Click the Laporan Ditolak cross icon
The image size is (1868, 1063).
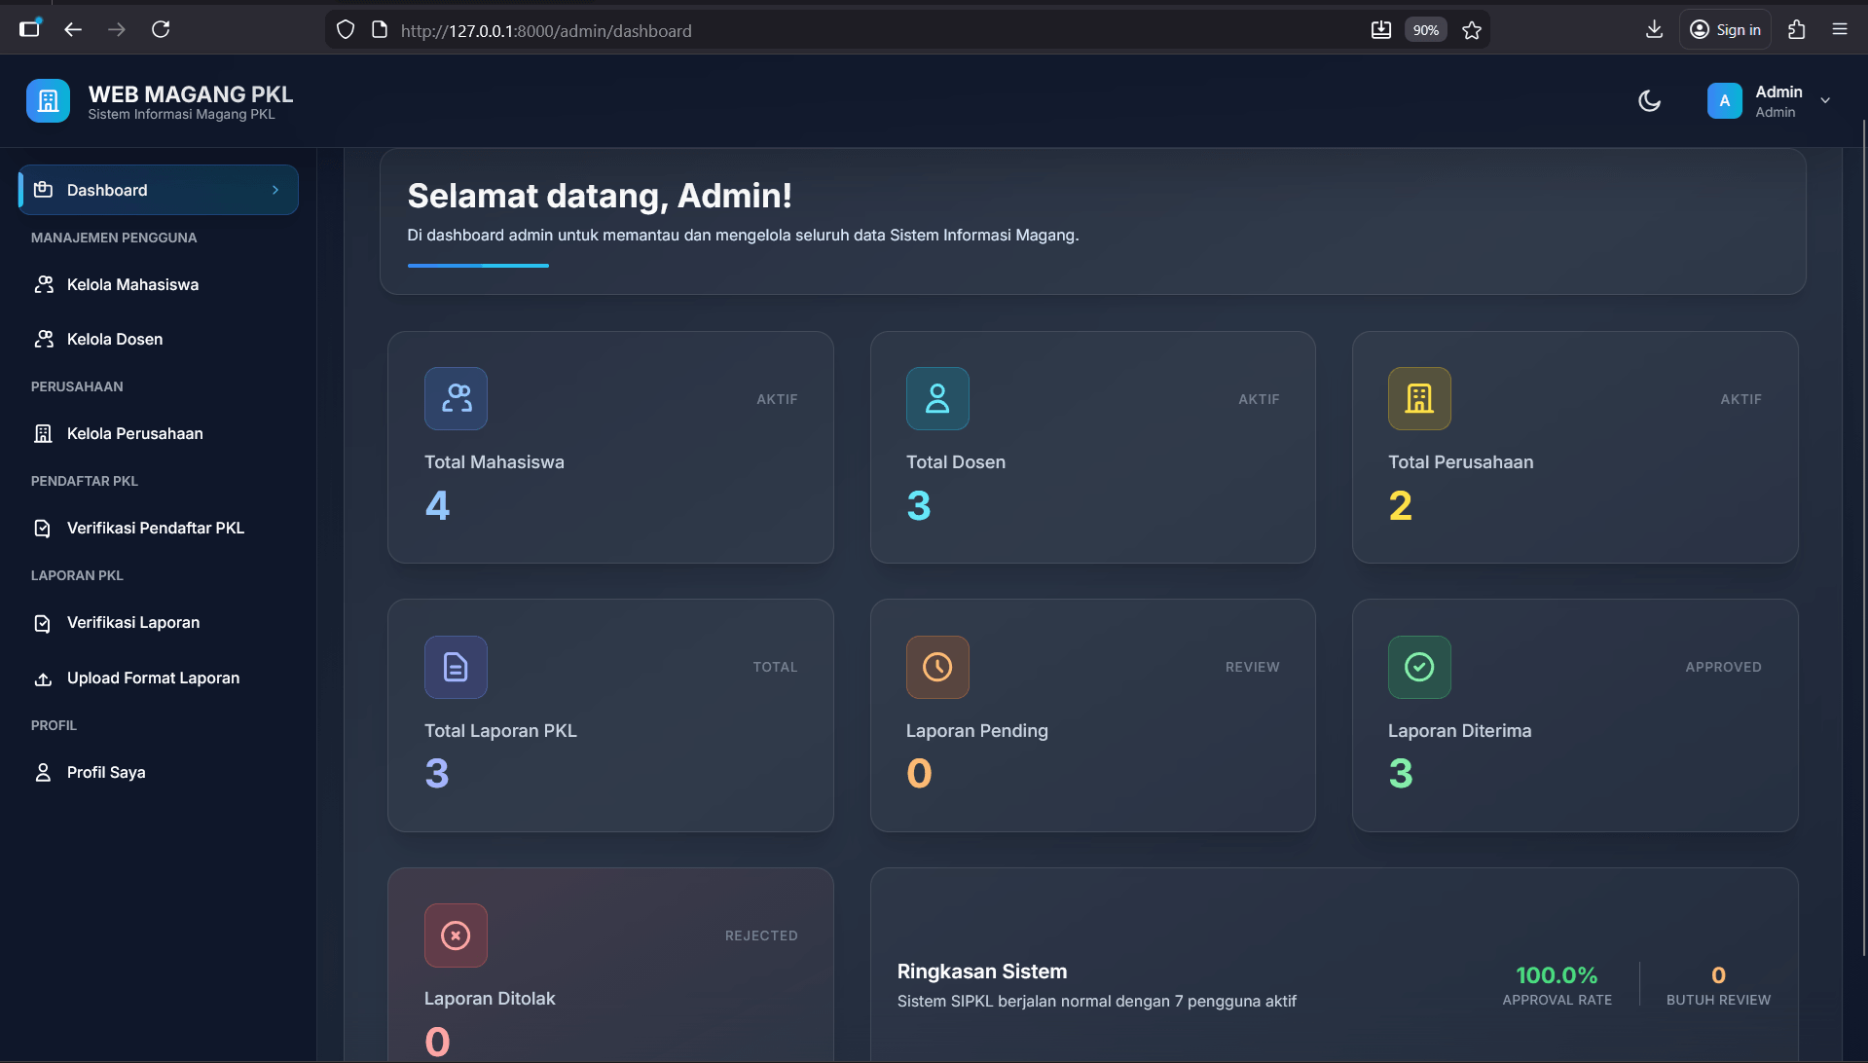(x=456, y=935)
